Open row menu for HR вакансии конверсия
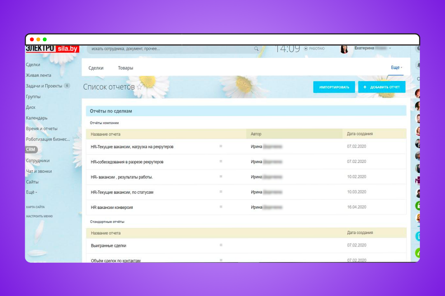 [221, 207]
